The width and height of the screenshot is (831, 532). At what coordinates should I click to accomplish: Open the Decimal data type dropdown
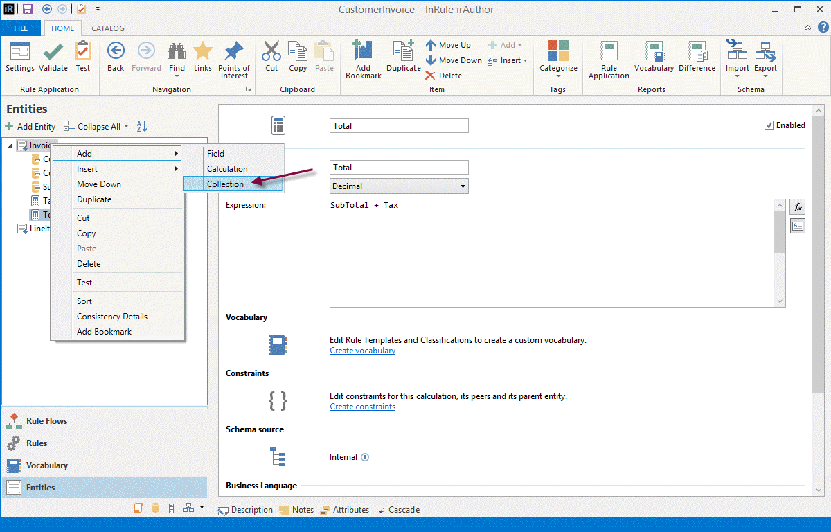(x=399, y=186)
